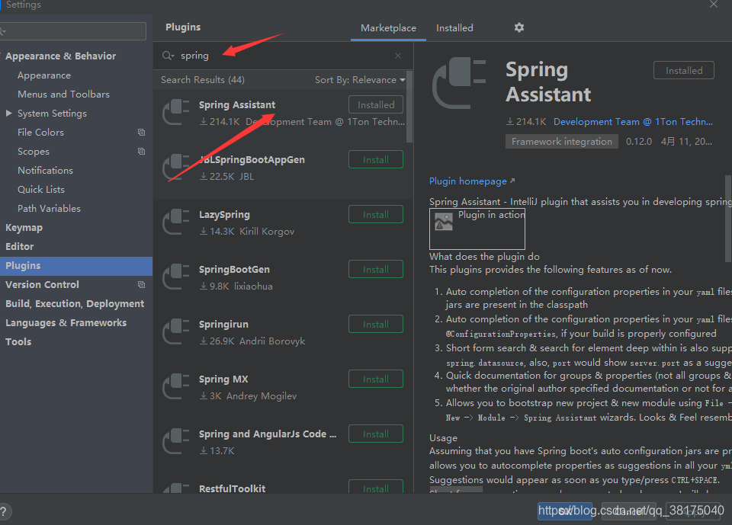The height and width of the screenshot is (525, 732).
Task: Open Development Team @ 1Ton vendor link
Action: coord(633,122)
